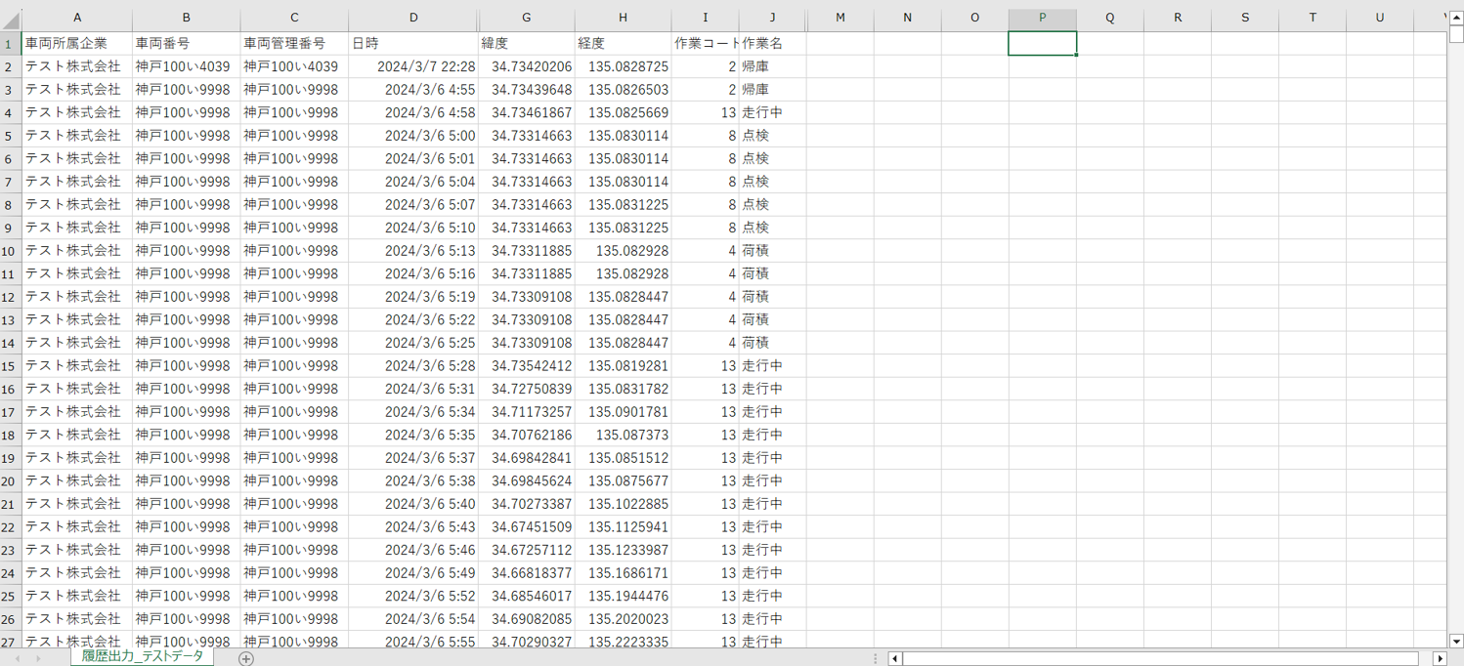Click the date cell 2024/3/6 4:55
The width and height of the screenshot is (1464, 666).
click(413, 90)
